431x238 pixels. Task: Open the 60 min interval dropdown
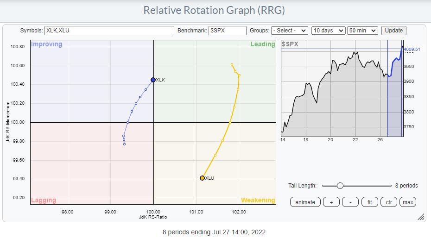(363, 31)
